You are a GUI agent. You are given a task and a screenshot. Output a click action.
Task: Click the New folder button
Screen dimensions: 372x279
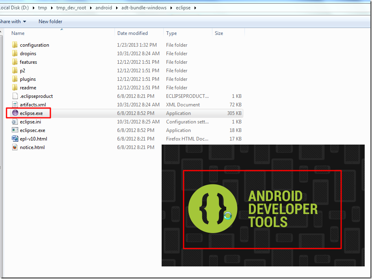(50, 22)
